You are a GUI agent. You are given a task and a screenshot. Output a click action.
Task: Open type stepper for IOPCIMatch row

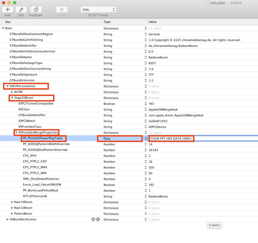pos(146,121)
